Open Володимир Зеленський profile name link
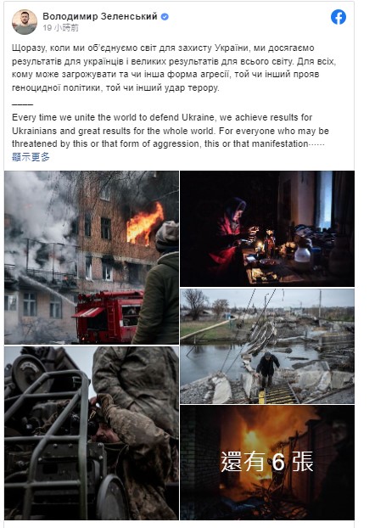The width and height of the screenshot is (375, 528). pos(100,16)
